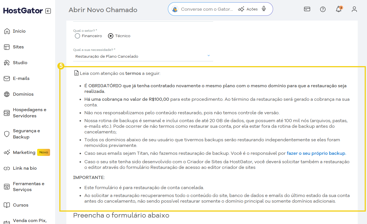Click the Segurança e Backup shield icon
The width and height of the screenshot is (367, 224).
tap(7, 134)
